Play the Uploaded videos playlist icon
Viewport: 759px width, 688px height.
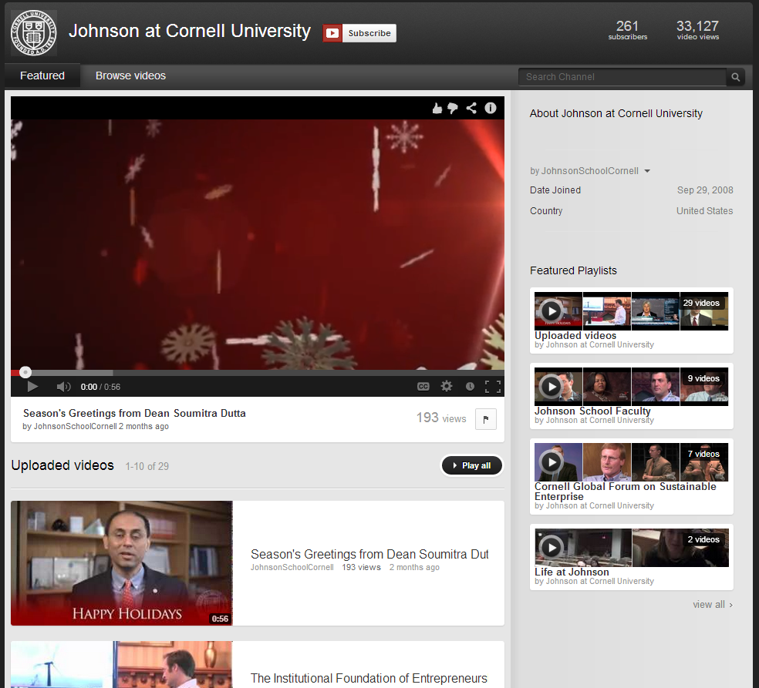coord(551,311)
